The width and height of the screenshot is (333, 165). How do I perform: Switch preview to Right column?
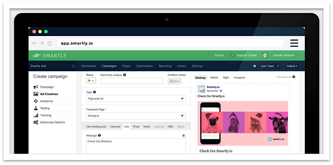tap(226, 78)
